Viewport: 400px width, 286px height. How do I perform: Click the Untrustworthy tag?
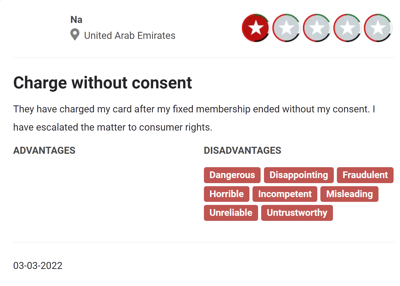click(297, 213)
